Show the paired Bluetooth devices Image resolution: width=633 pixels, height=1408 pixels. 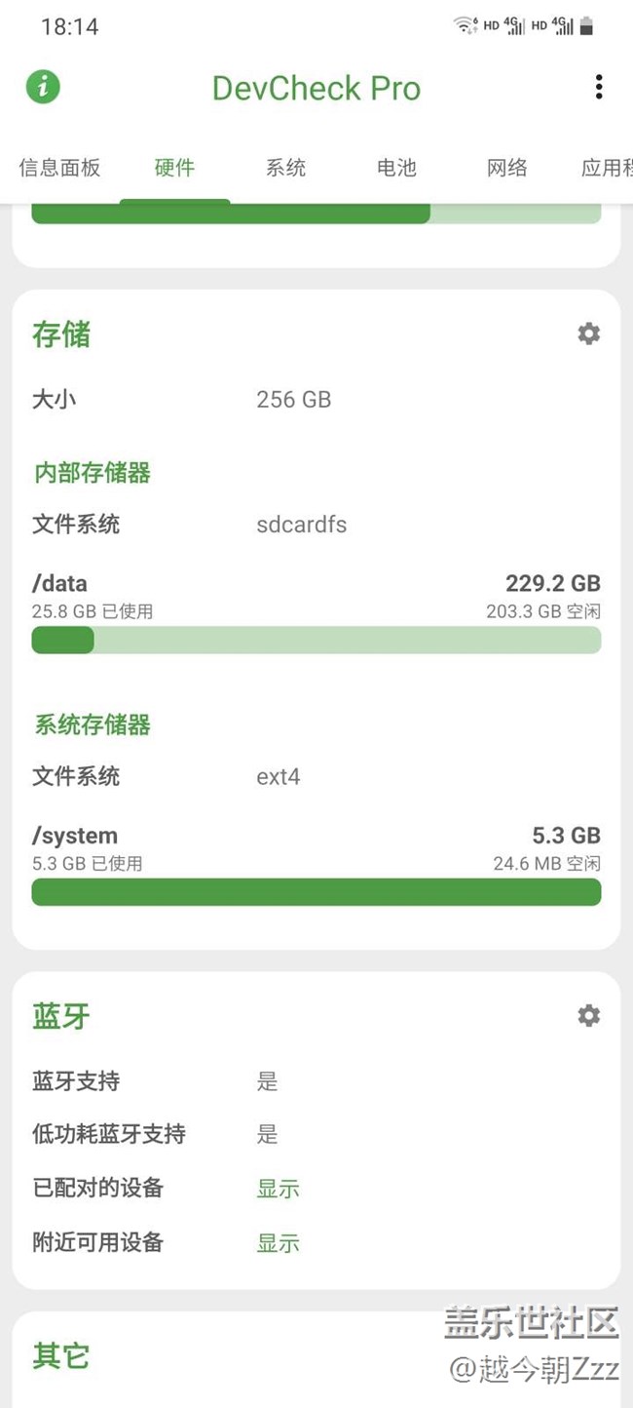pos(278,1189)
